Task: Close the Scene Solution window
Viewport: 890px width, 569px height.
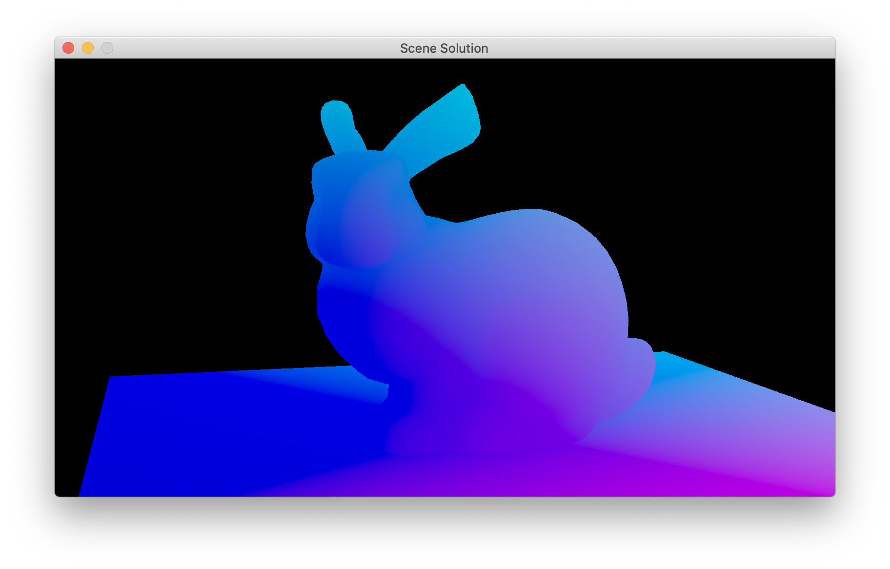Action: coord(68,48)
